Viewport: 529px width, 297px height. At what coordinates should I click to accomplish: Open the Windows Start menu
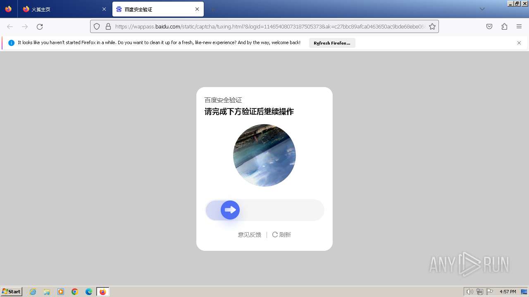point(12,292)
